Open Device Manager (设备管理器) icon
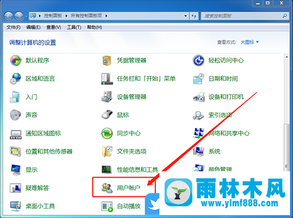The width and height of the screenshot is (293, 218). tap(107, 97)
